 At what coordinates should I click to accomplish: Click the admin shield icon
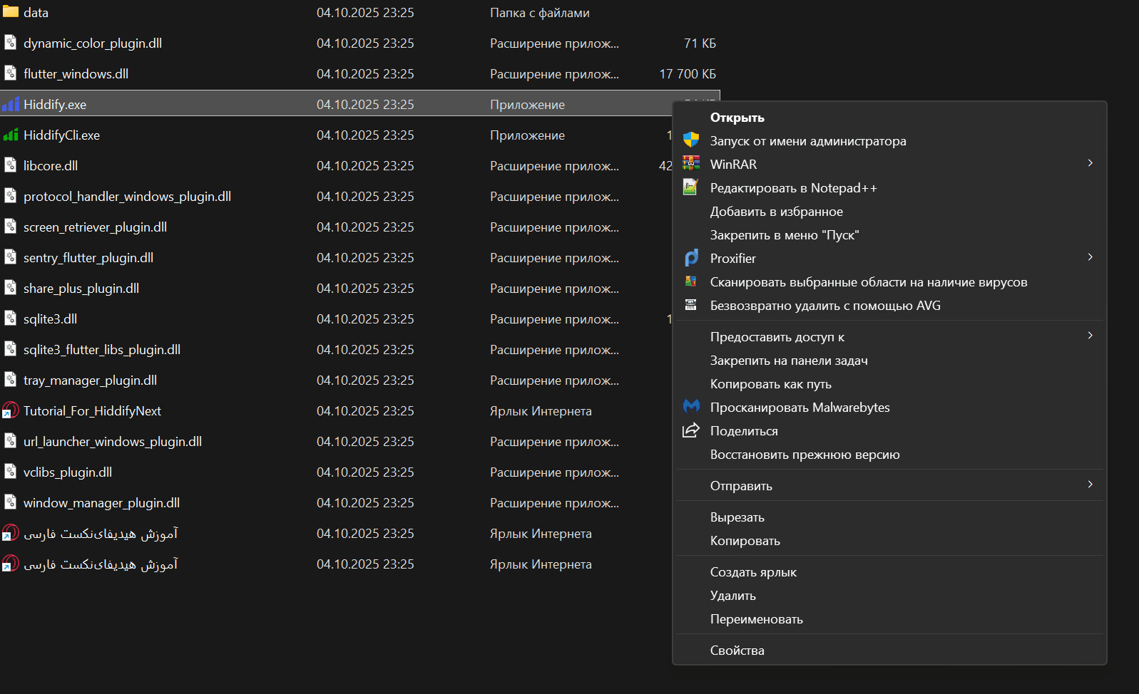tap(691, 140)
